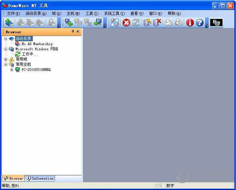Open the 主机(M) menu
Image resolution: width=236 pixels, height=190 pixels.
(73, 14)
